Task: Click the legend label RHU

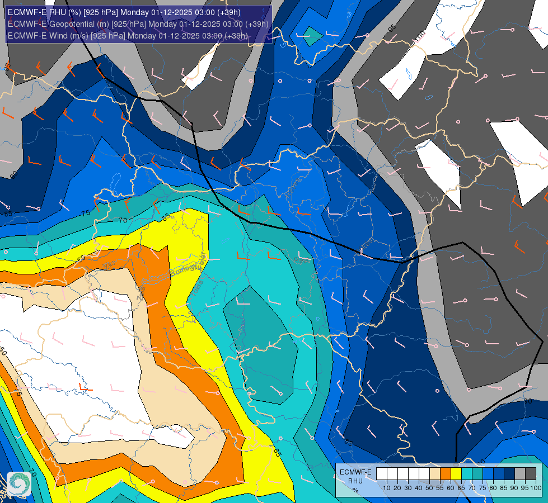Action: click(355, 481)
